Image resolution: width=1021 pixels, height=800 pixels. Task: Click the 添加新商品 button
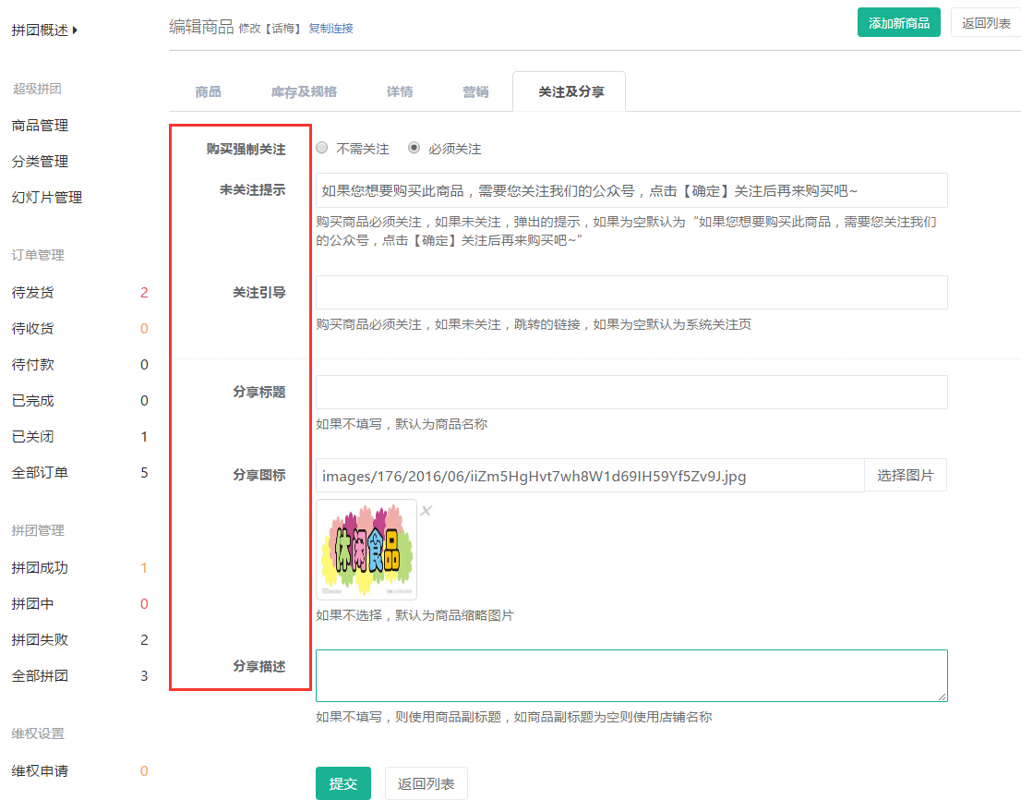tap(898, 22)
